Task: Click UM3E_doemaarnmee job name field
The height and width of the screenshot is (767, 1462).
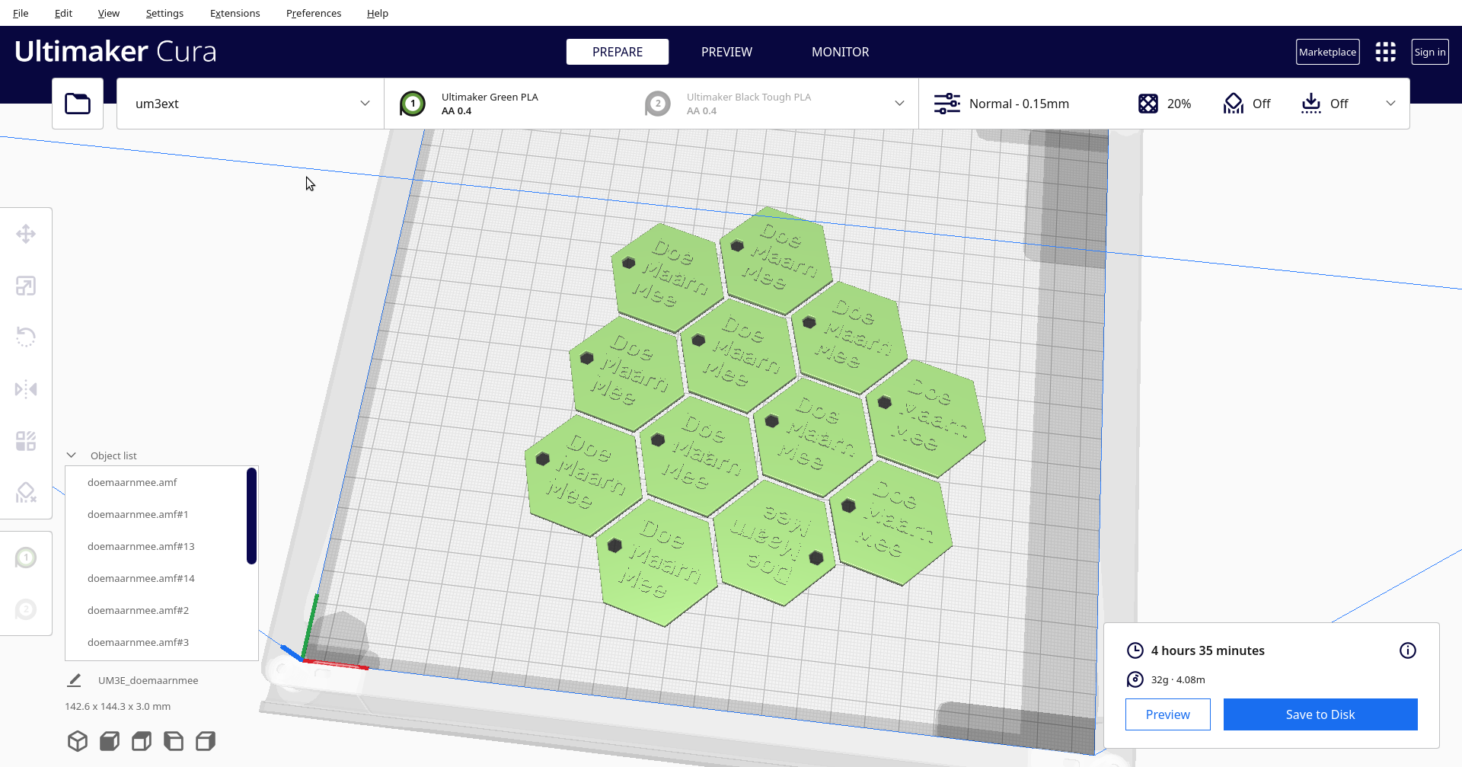Action: point(148,680)
